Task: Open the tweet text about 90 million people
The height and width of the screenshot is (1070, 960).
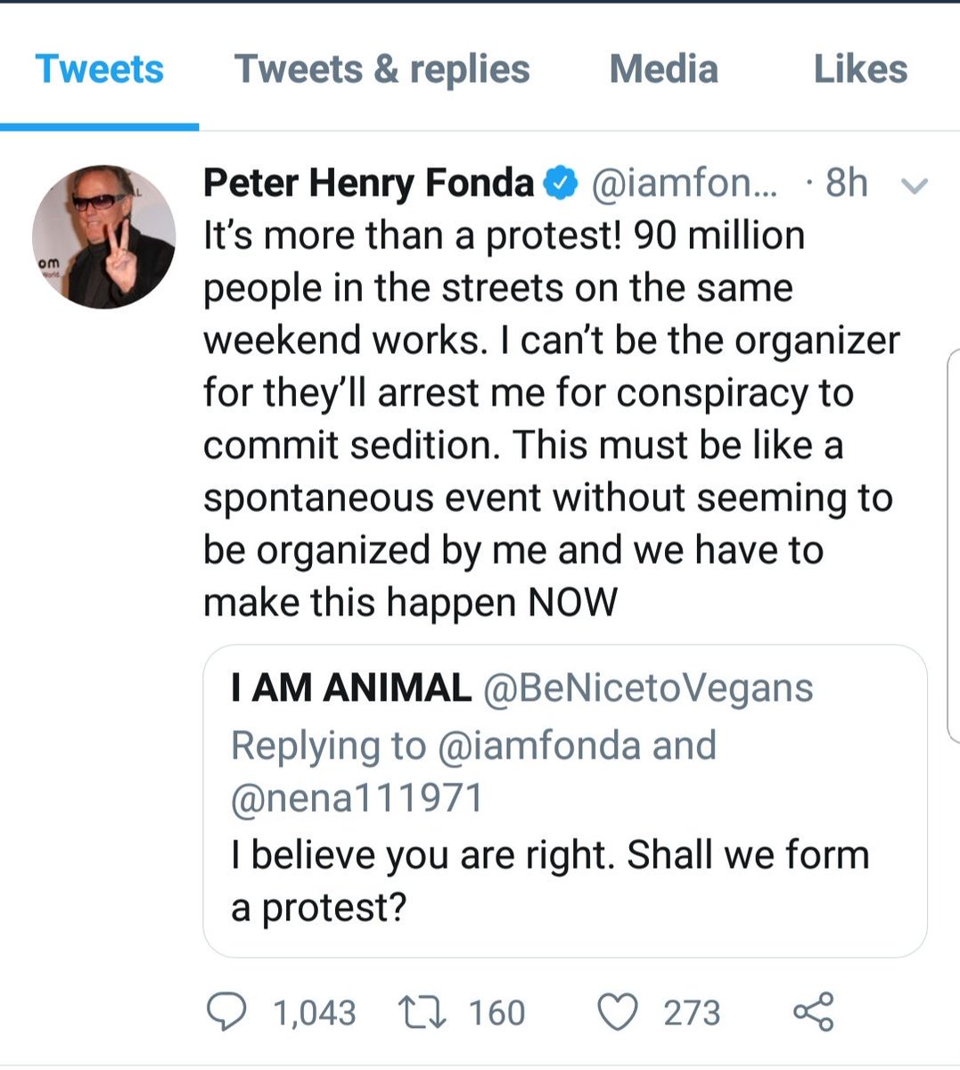Action: (x=535, y=419)
